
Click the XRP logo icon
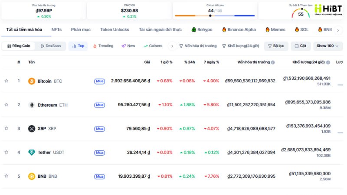[32, 128]
